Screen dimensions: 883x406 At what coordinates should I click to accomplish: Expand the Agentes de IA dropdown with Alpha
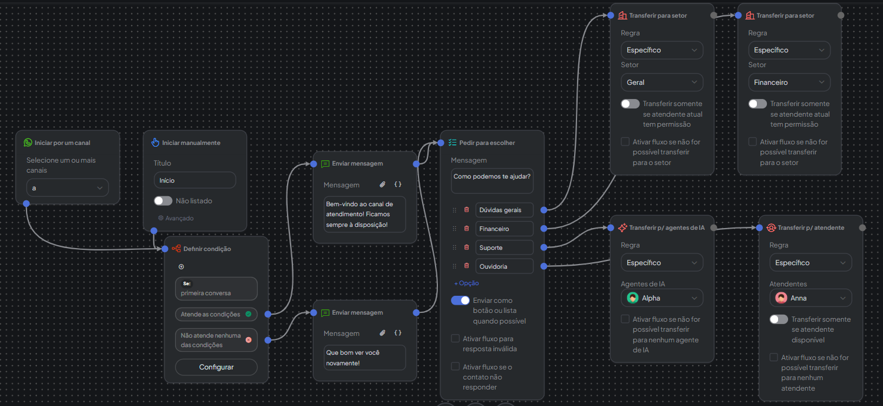click(x=662, y=298)
